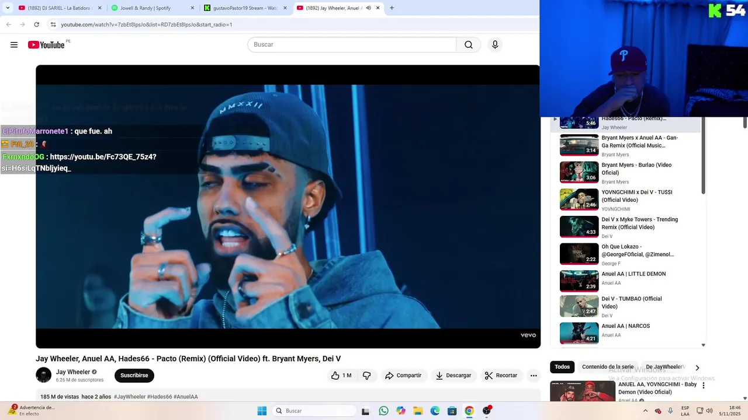This screenshot has width=748, height=420.
Task: Start voice search with the microphone icon
Action: pos(495,45)
